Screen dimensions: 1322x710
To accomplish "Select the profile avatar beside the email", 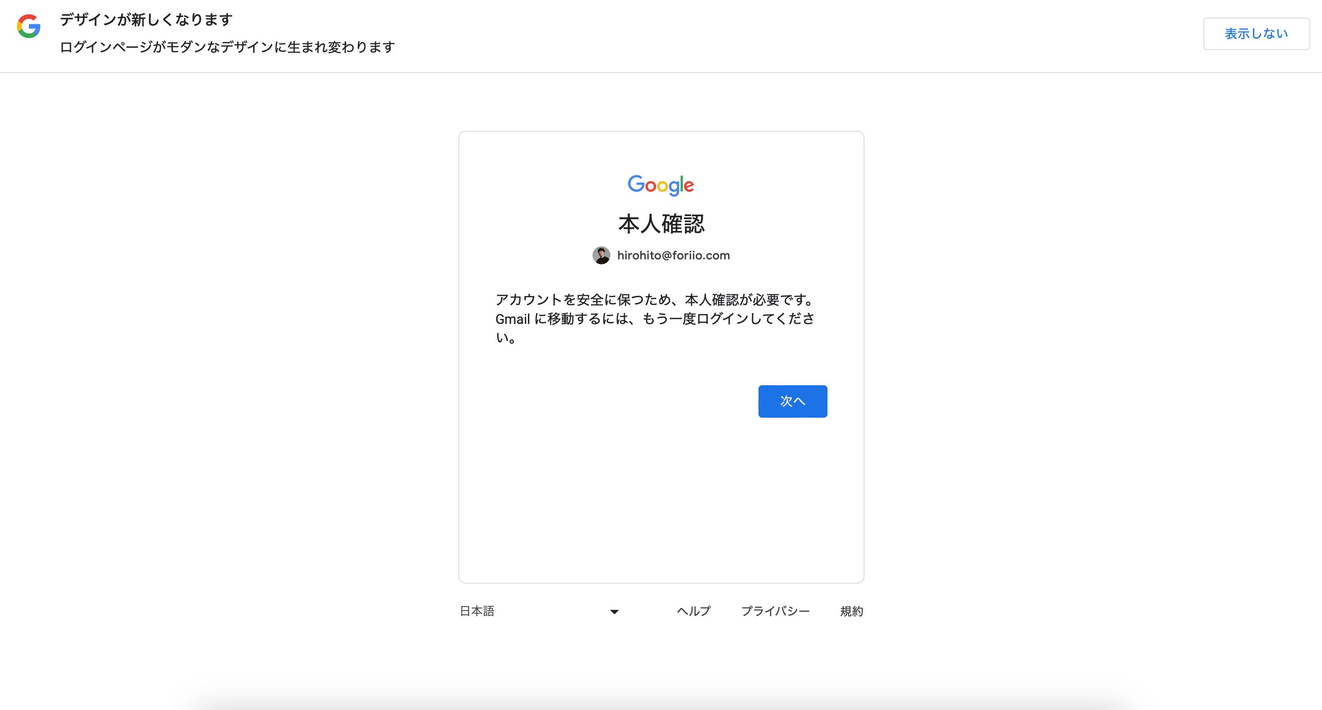I will [x=601, y=255].
